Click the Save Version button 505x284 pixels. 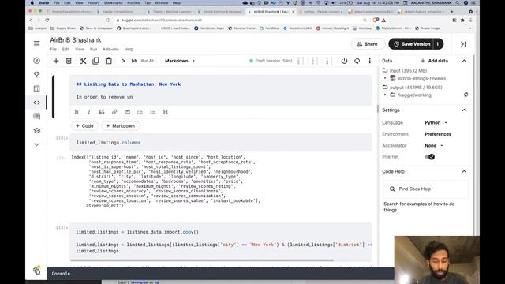pos(412,44)
